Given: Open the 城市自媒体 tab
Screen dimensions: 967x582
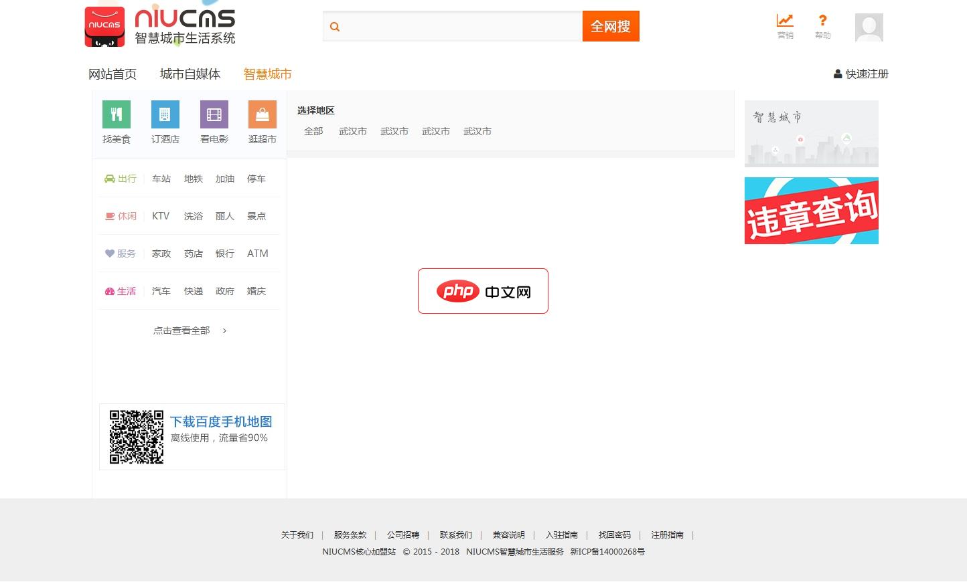Looking at the screenshot, I should (190, 74).
